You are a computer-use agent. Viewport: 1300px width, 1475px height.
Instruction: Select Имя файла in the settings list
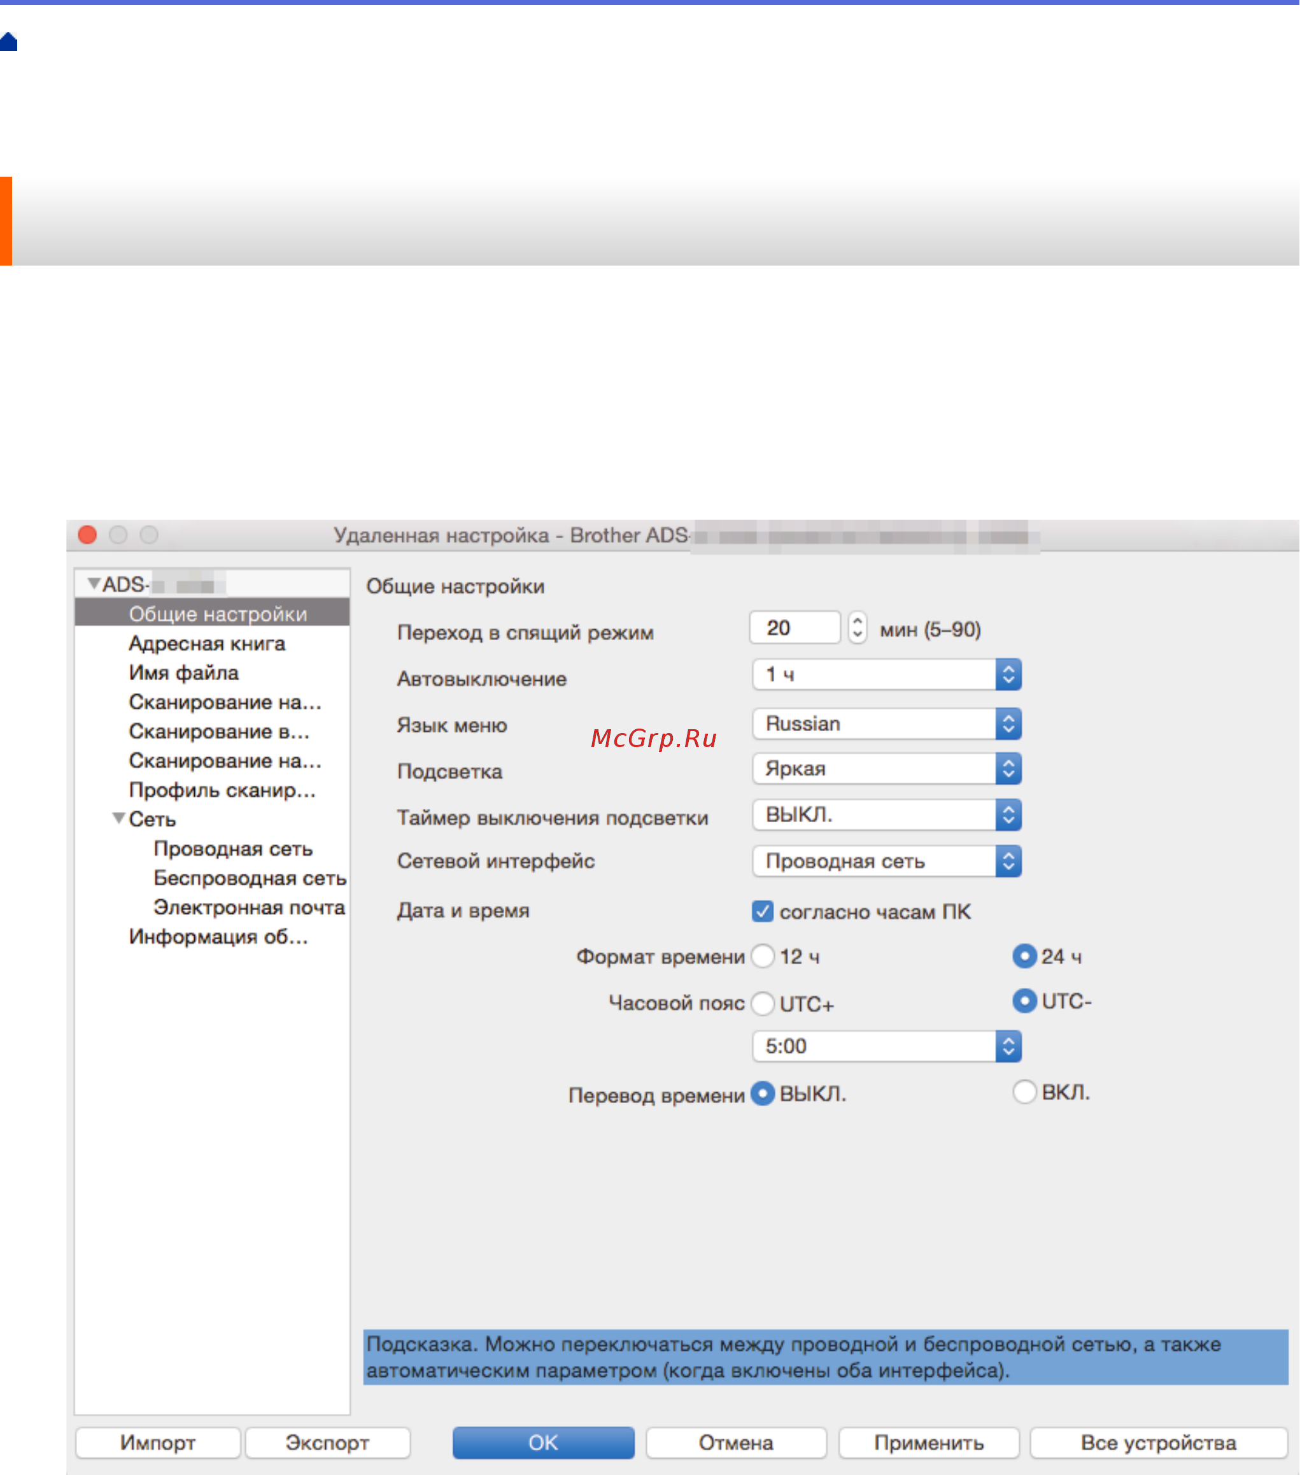pyautogui.click(x=183, y=673)
